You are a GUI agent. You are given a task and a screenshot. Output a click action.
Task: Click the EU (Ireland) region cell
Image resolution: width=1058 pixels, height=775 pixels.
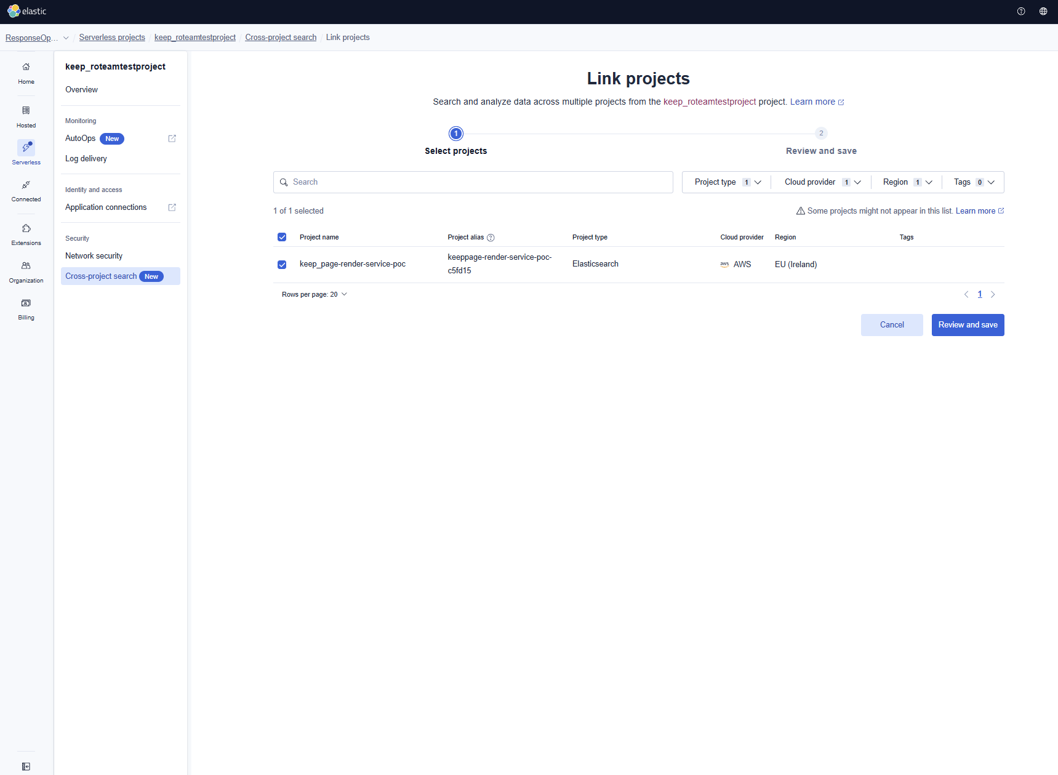[x=796, y=265]
